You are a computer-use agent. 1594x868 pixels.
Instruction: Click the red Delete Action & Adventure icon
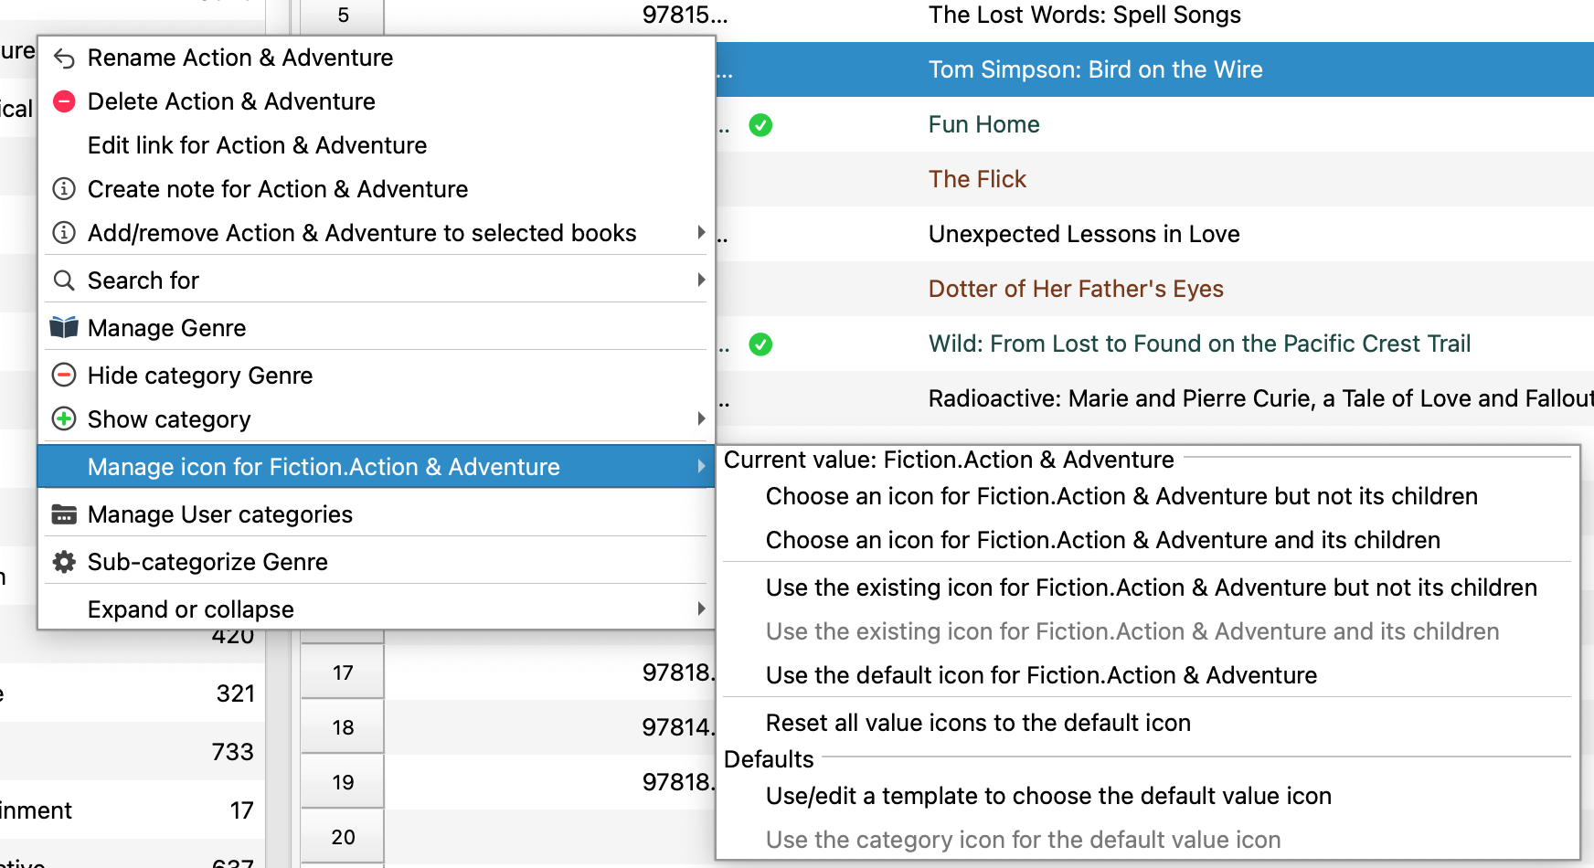64,101
